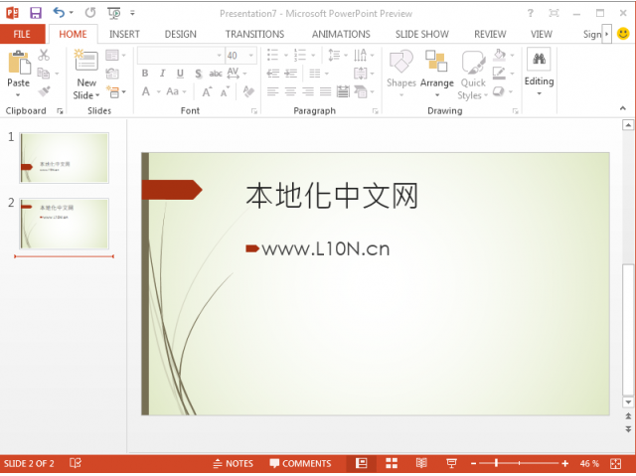Select slide 1 thumbnail
This screenshot has width=636, height=476.
(x=65, y=158)
